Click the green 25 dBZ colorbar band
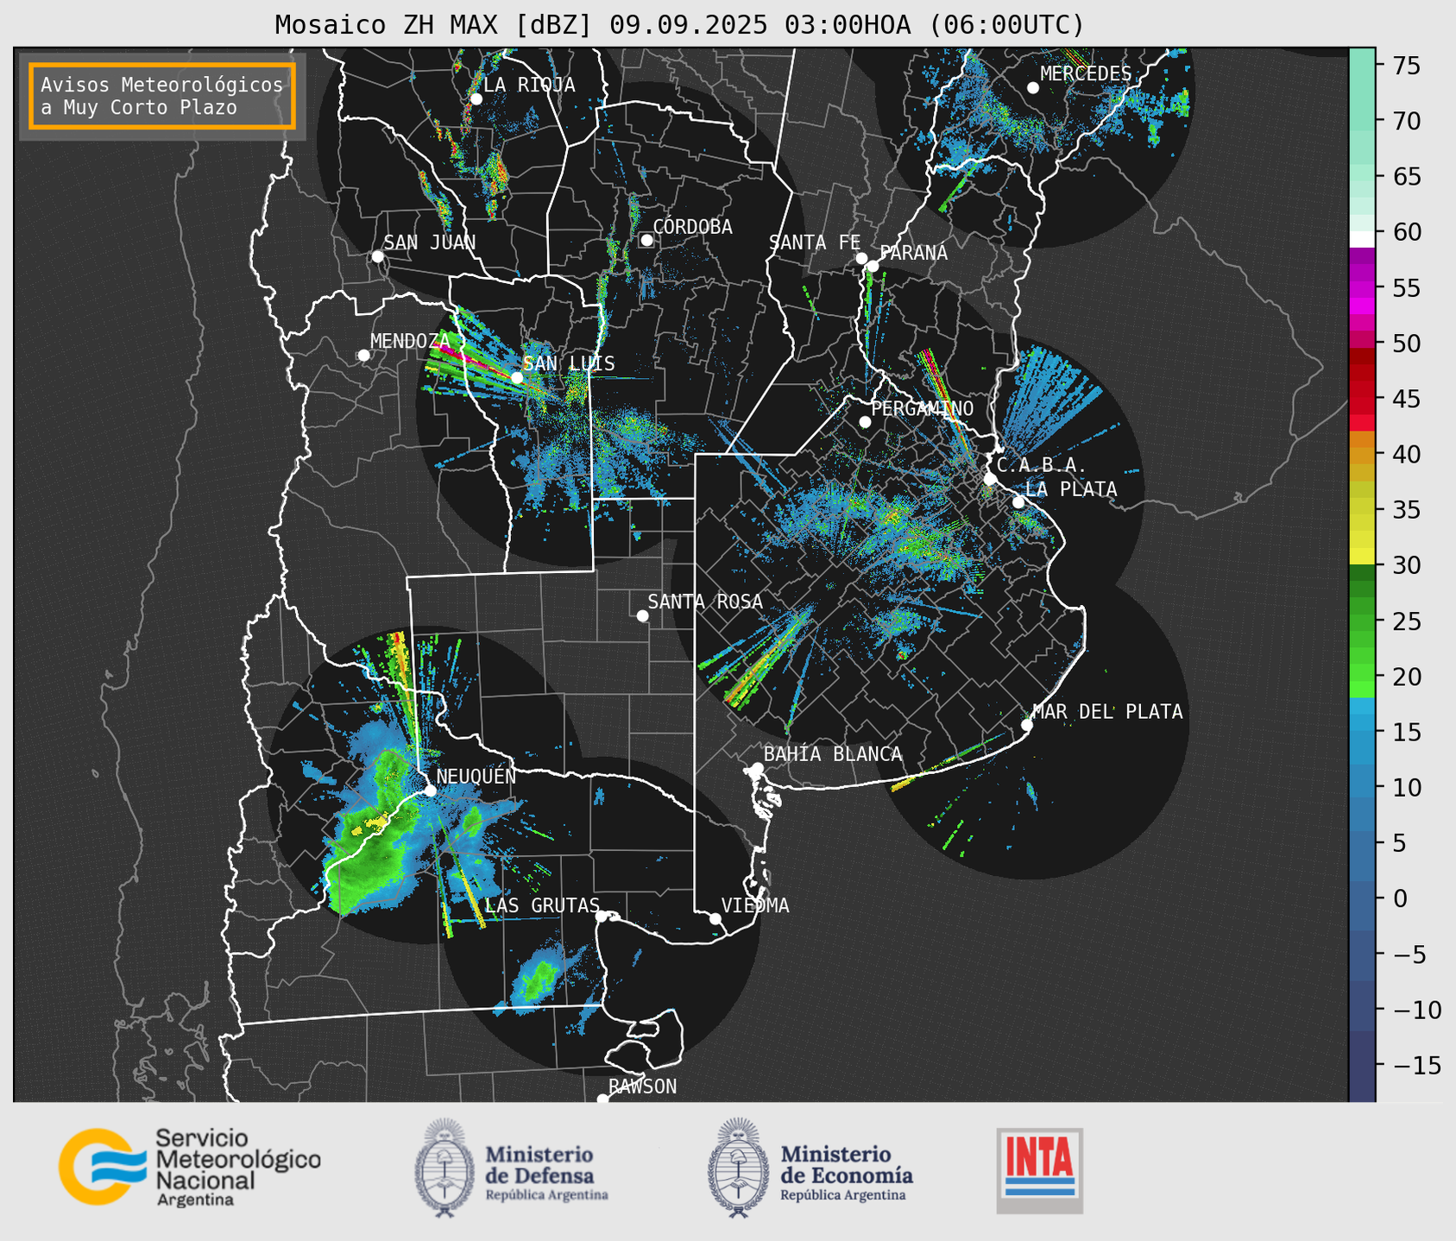 (1362, 621)
